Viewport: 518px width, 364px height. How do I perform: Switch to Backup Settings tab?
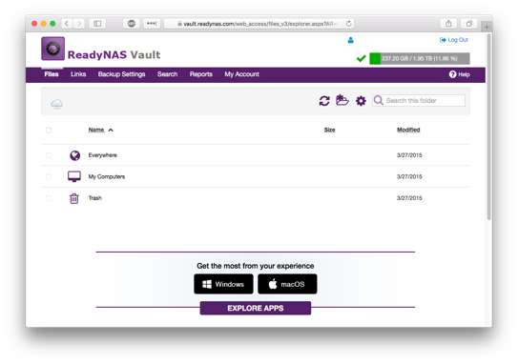click(121, 74)
